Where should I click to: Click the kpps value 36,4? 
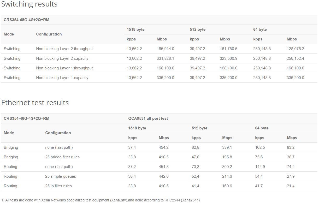(x=132, y=176)
